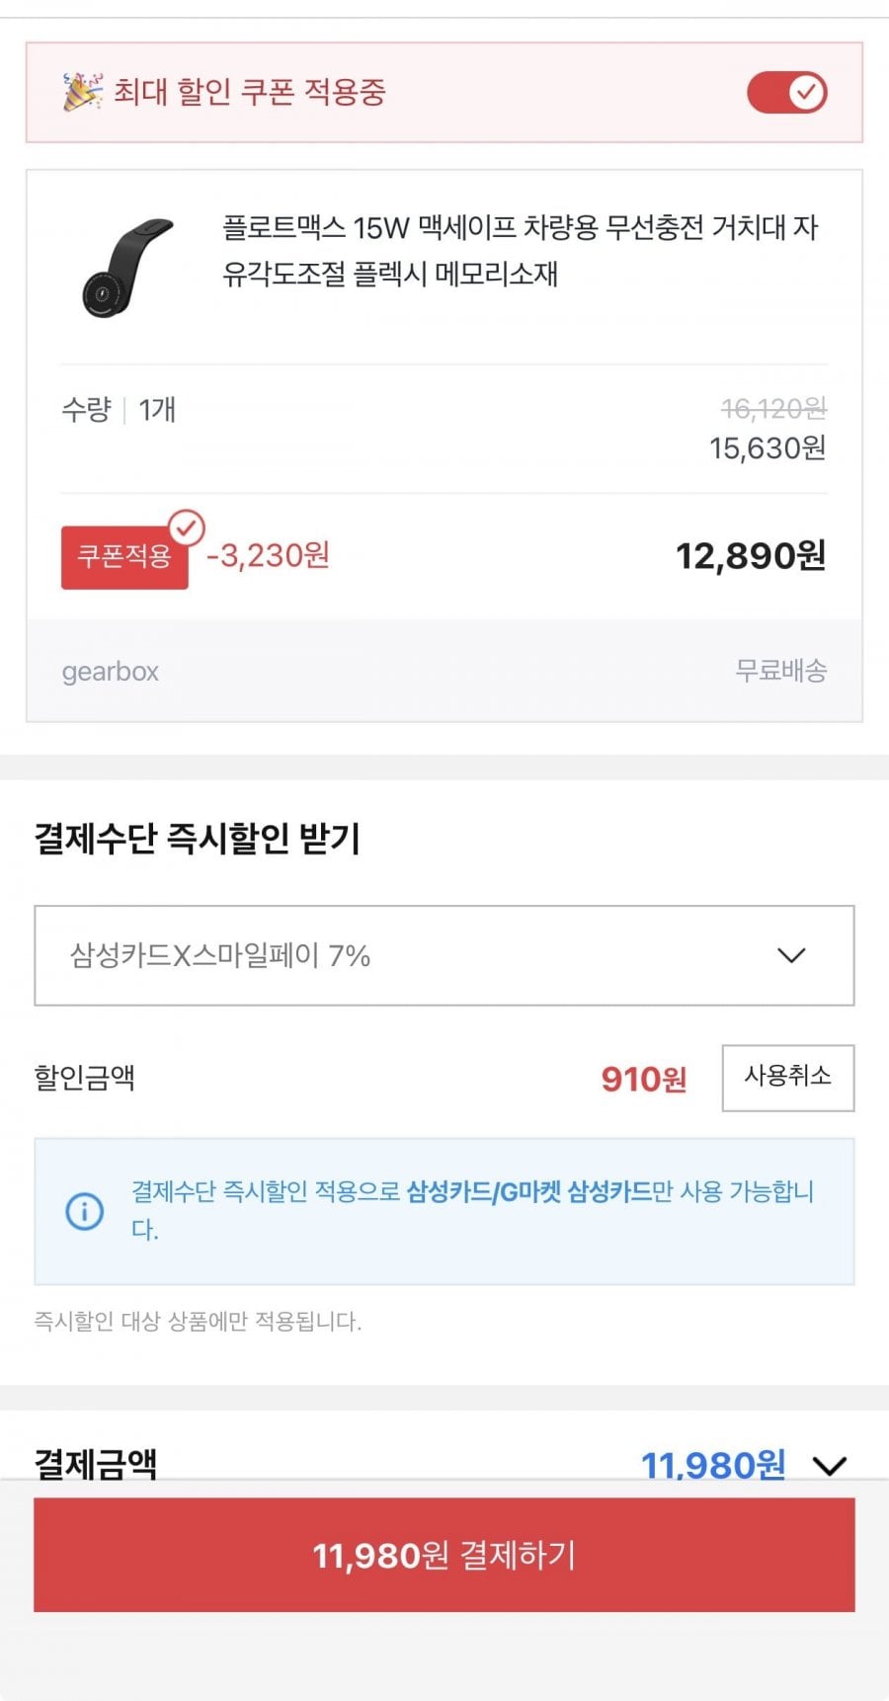
Task: Click the chevron arrow in payment discount dropdown
Action: coord(791,955)
